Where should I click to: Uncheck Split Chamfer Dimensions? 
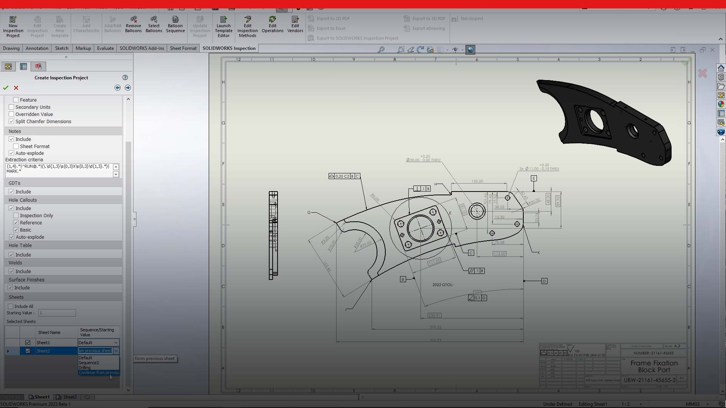click(x=11, y=121)
